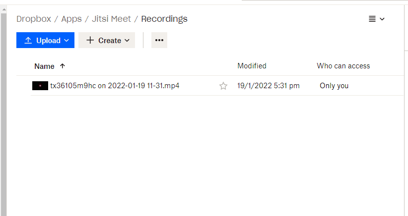The width and height of the screenshot is (408, 216).
Task: Open the three-dots more actions button
Action: coord(159,40)
